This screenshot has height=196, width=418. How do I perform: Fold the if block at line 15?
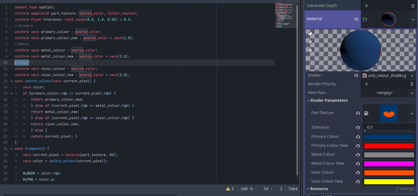pos(11,93)
